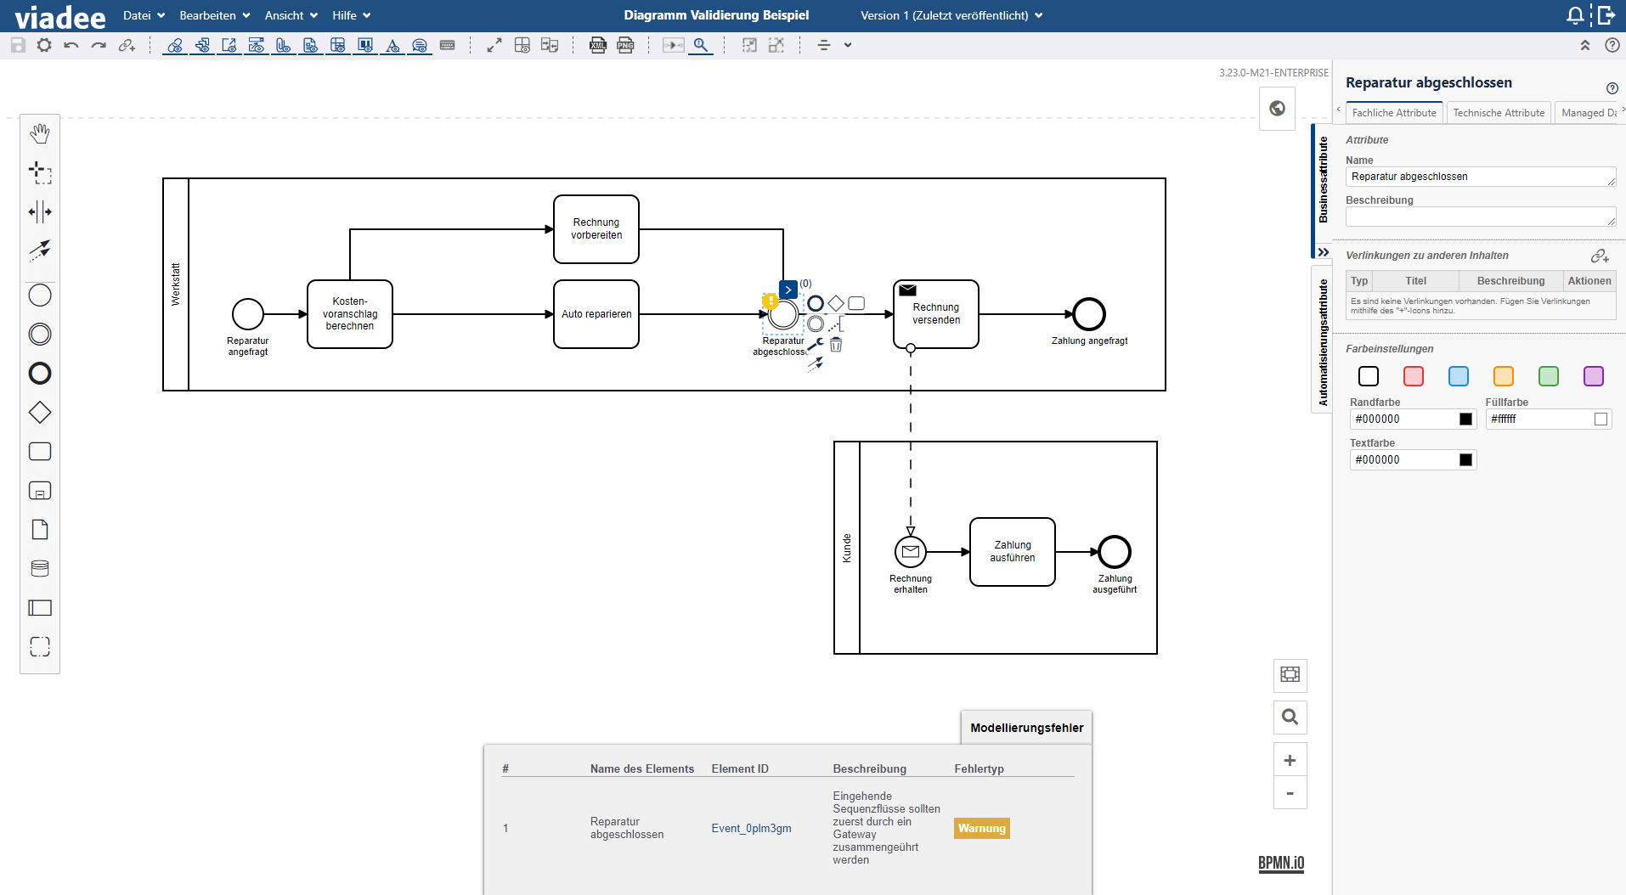
Task: Select the gateway diamond shape
Action: tap(40, 413)
